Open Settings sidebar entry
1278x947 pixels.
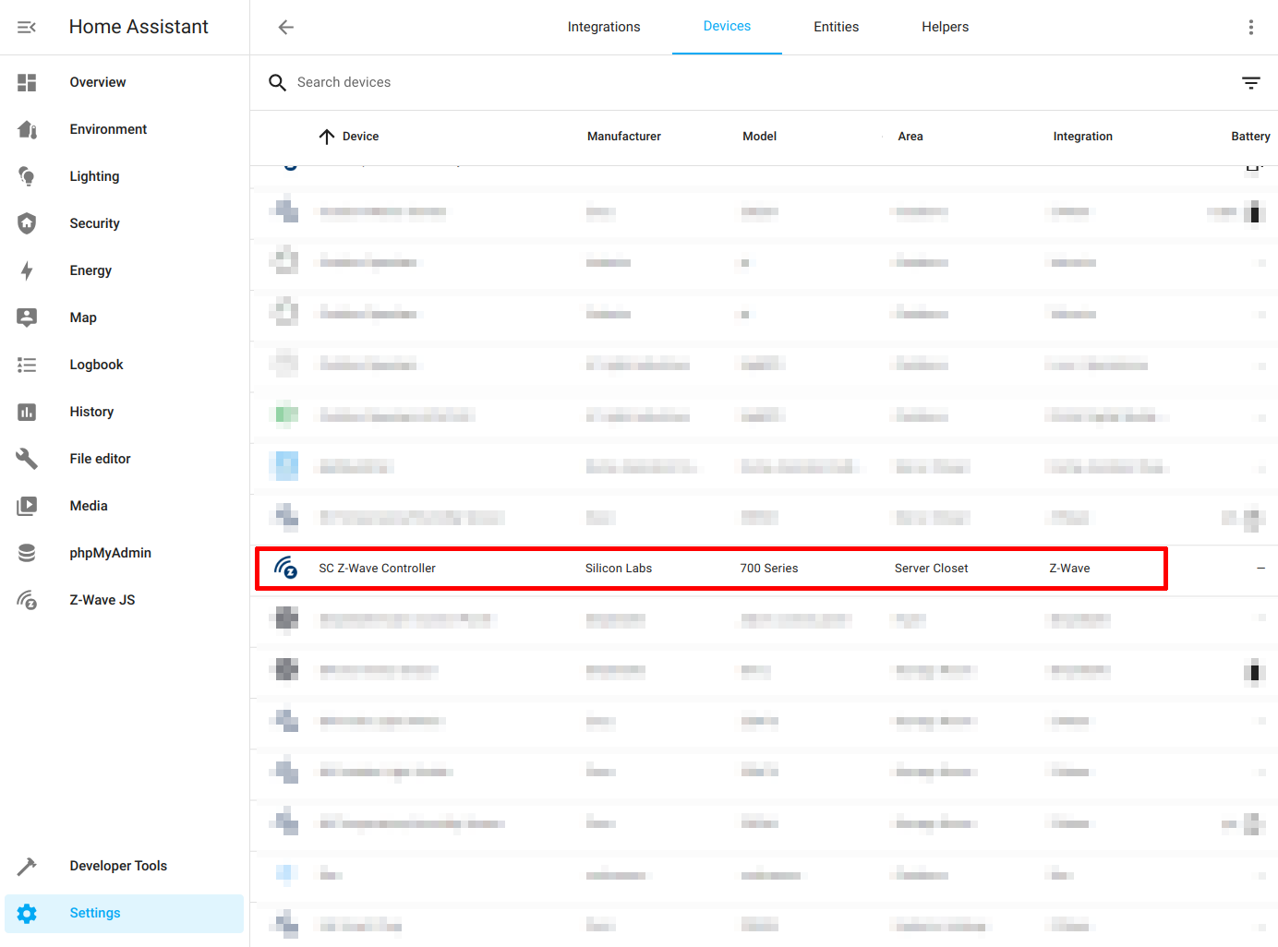click(x=125, y=913)
